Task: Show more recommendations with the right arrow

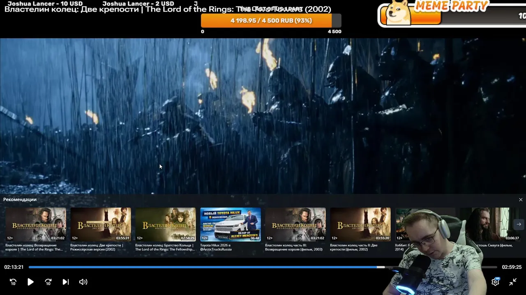Action: pos(519,224)
